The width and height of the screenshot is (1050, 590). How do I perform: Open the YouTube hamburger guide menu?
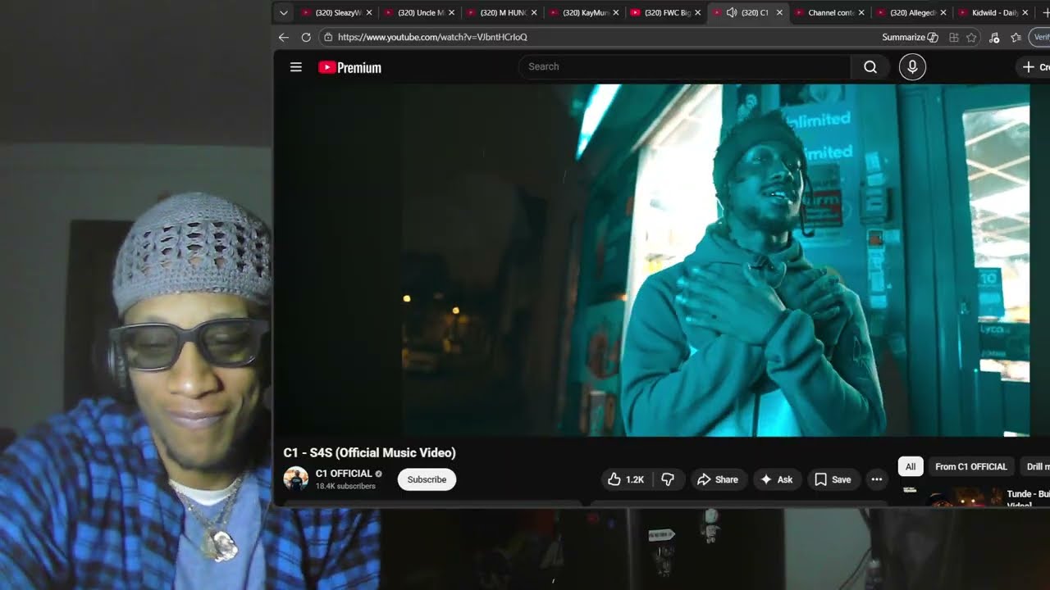coord(296,67)
